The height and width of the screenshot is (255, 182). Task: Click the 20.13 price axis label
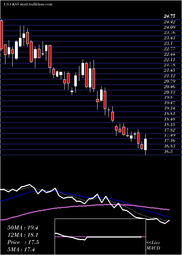click(x=170, y=92)
